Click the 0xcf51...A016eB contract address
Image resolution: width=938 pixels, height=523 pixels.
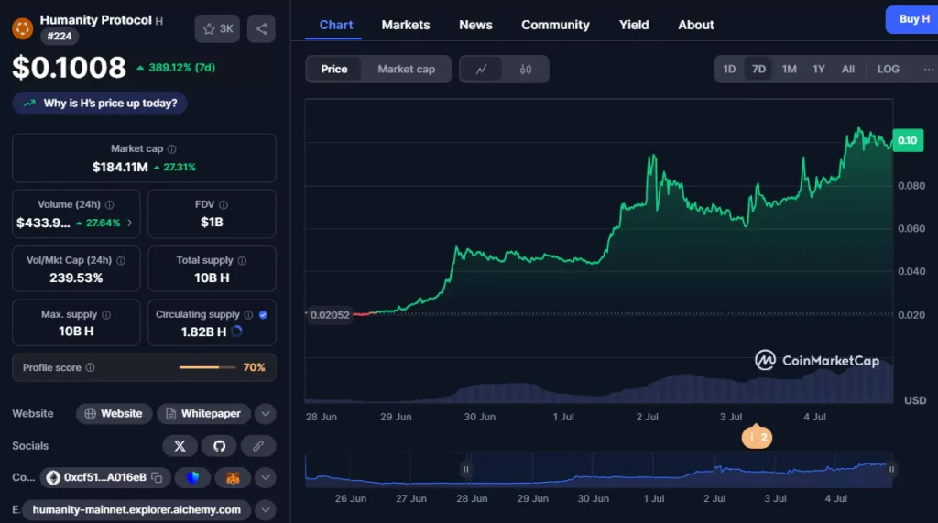pyautogui.click(x=104, y=477)
